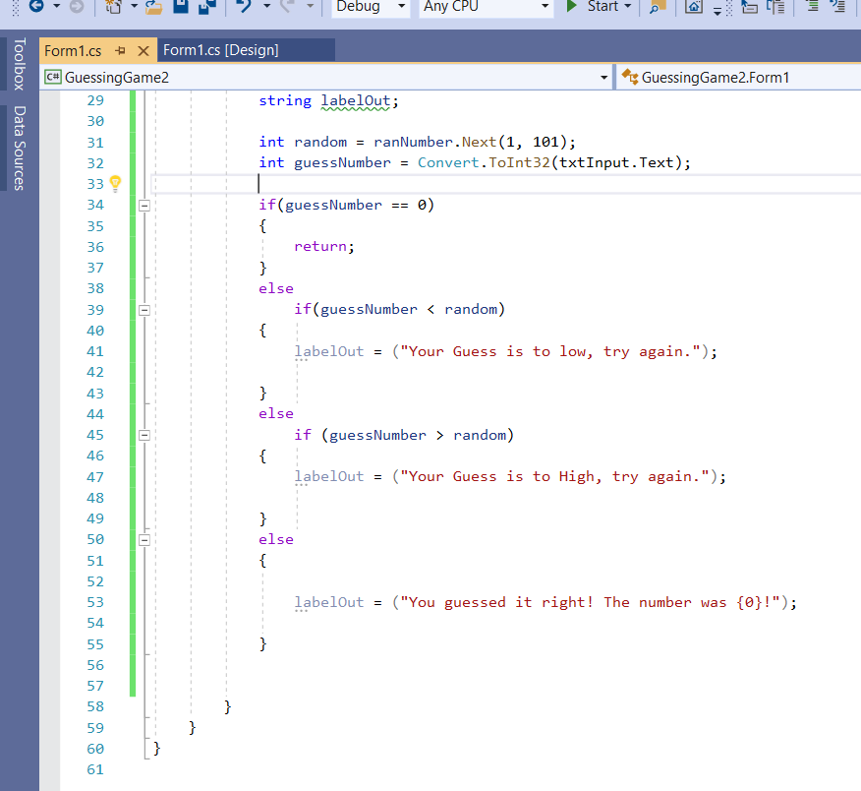
Task: Open the GuessingGame2 project navigation dropdown
Action: click(328, 78)
